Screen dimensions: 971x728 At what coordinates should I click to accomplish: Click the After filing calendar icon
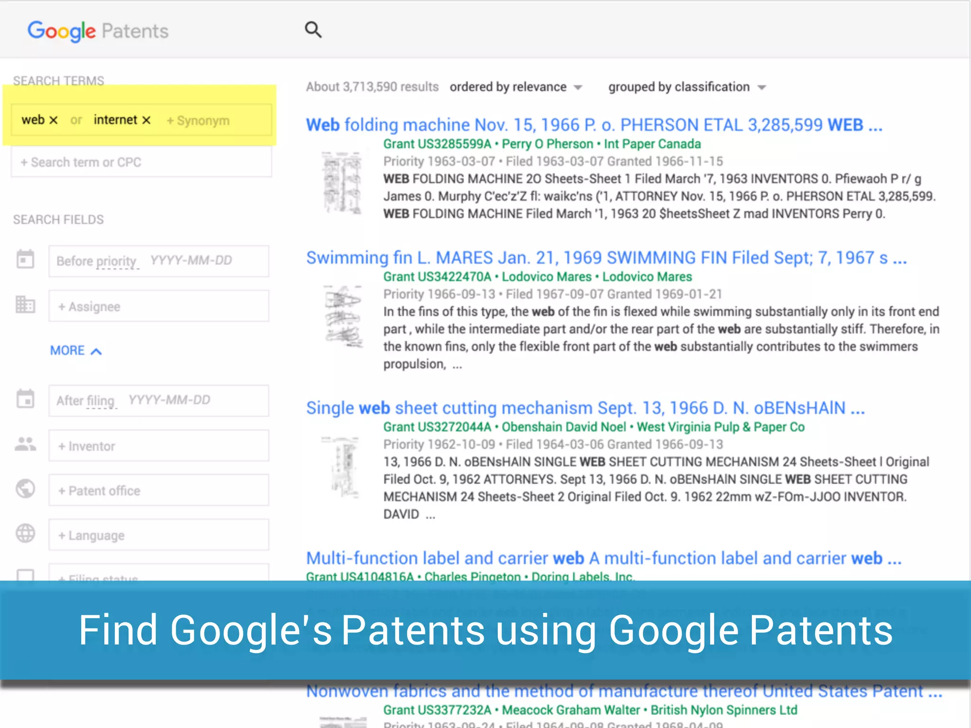26,399
